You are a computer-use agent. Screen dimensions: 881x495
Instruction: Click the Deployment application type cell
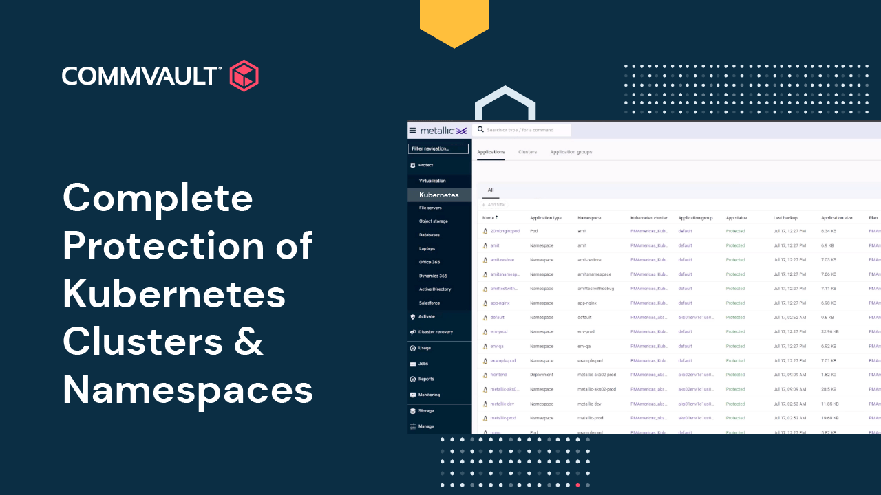(541, 375)
